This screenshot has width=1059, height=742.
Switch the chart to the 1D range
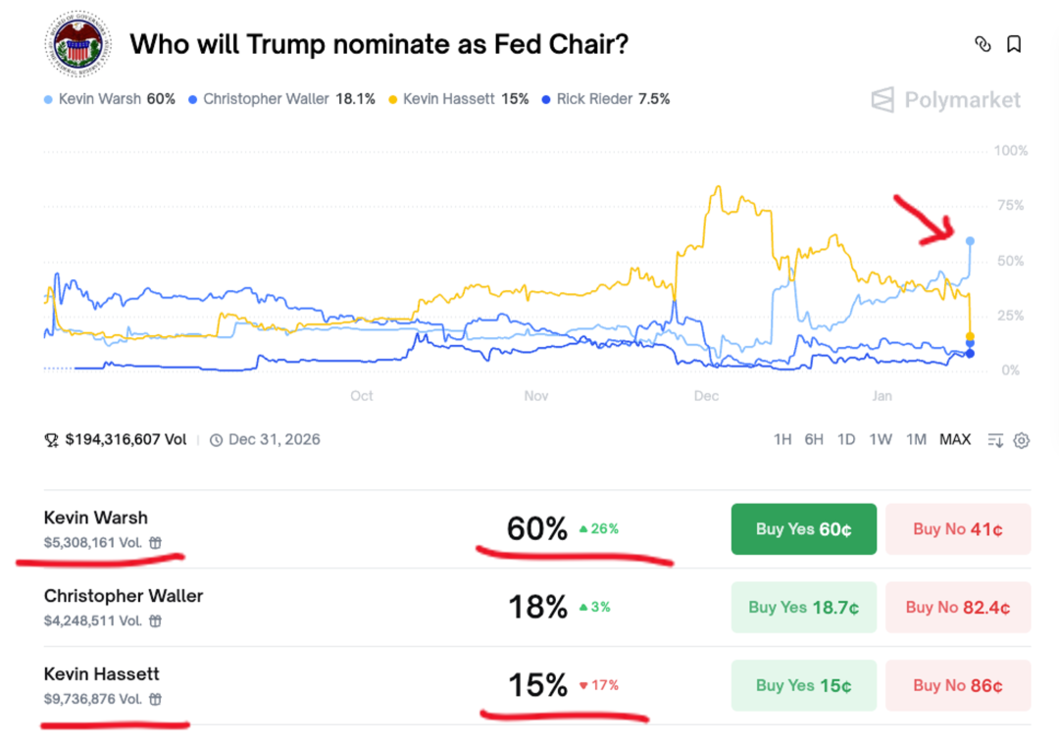tap(846, 439)
